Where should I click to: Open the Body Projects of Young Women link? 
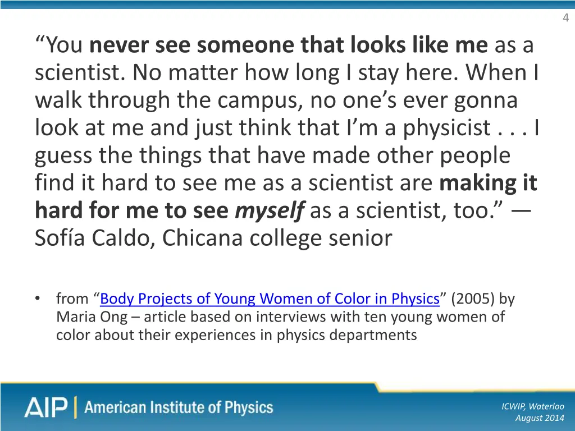pyautogui.click(x=270, y=299)
